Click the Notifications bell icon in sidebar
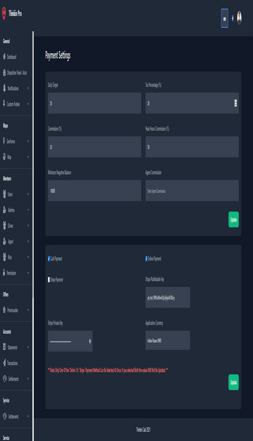The height and width of the screenshot is (441, 253). pyautogui.click(x=4, y=88)
